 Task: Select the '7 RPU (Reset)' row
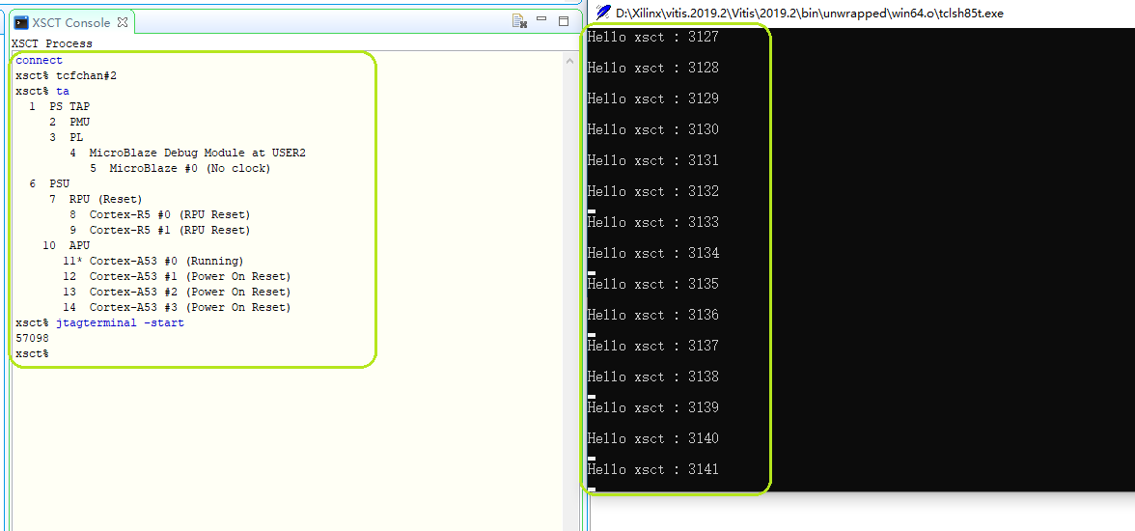[95, 199]
